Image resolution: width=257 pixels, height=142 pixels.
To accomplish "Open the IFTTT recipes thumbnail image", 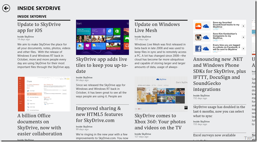I will [x=220, y=38].
